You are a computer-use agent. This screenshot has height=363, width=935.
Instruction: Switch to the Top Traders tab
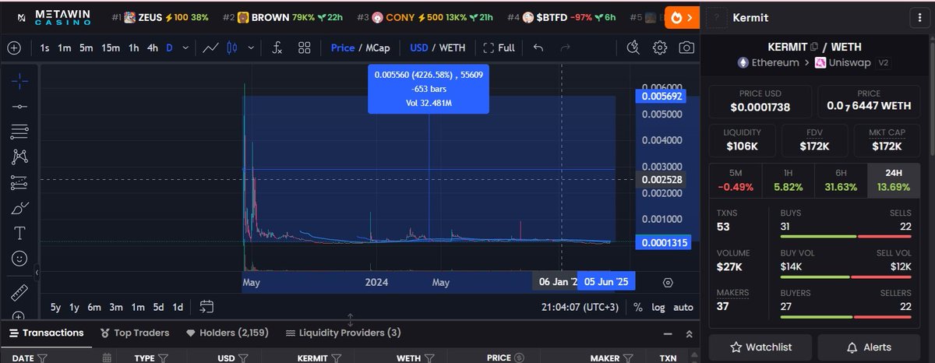(135, 333)
